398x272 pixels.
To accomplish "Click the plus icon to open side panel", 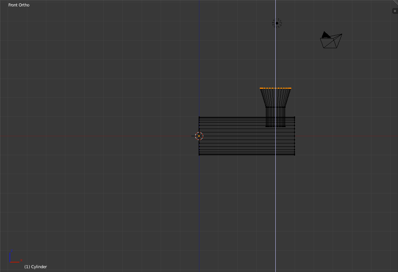I will (395, 11).
